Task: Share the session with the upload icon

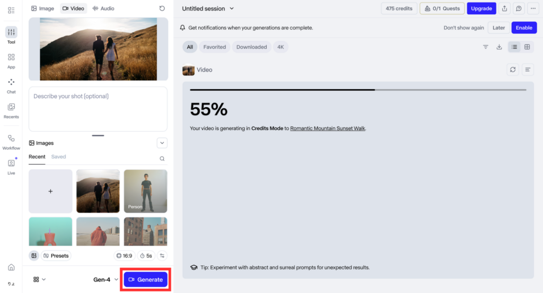Action: click(505, 8)
